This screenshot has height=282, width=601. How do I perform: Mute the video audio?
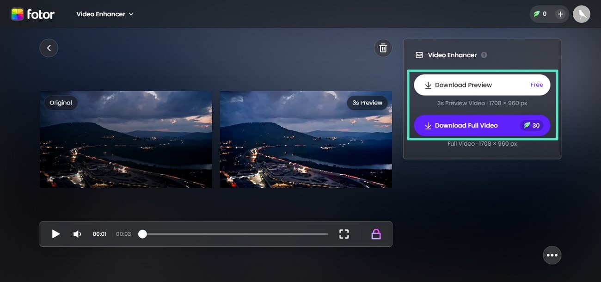click(x=77, y=234)
